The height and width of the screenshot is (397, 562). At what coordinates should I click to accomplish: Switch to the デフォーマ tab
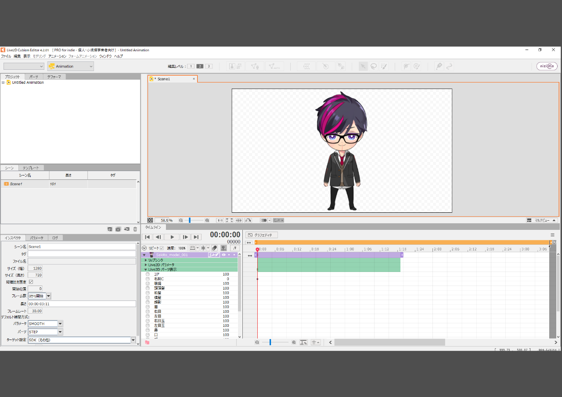tap(54, 77)
